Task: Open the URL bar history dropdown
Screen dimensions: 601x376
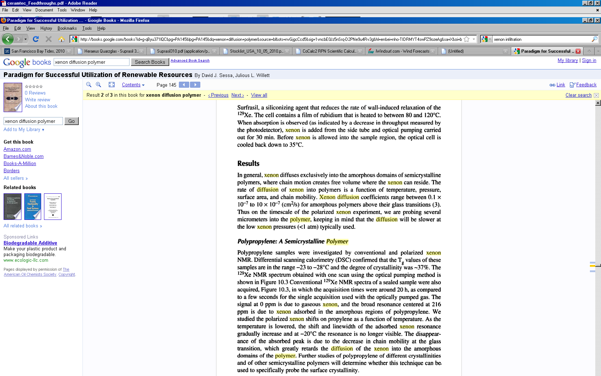Action: click(x=474, y=39)
